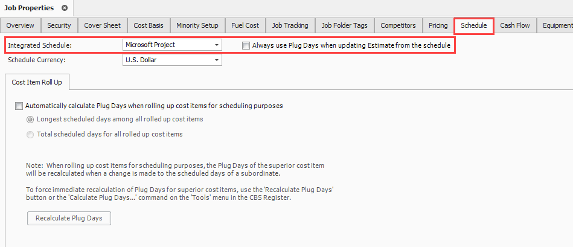Image resolution: width=573 pixels, height=247 pixels.
Task: Open the Overview tab
Action: pyautogui.click(x=21, y=25)
